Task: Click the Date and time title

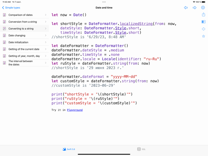Action: click(104, 8)
